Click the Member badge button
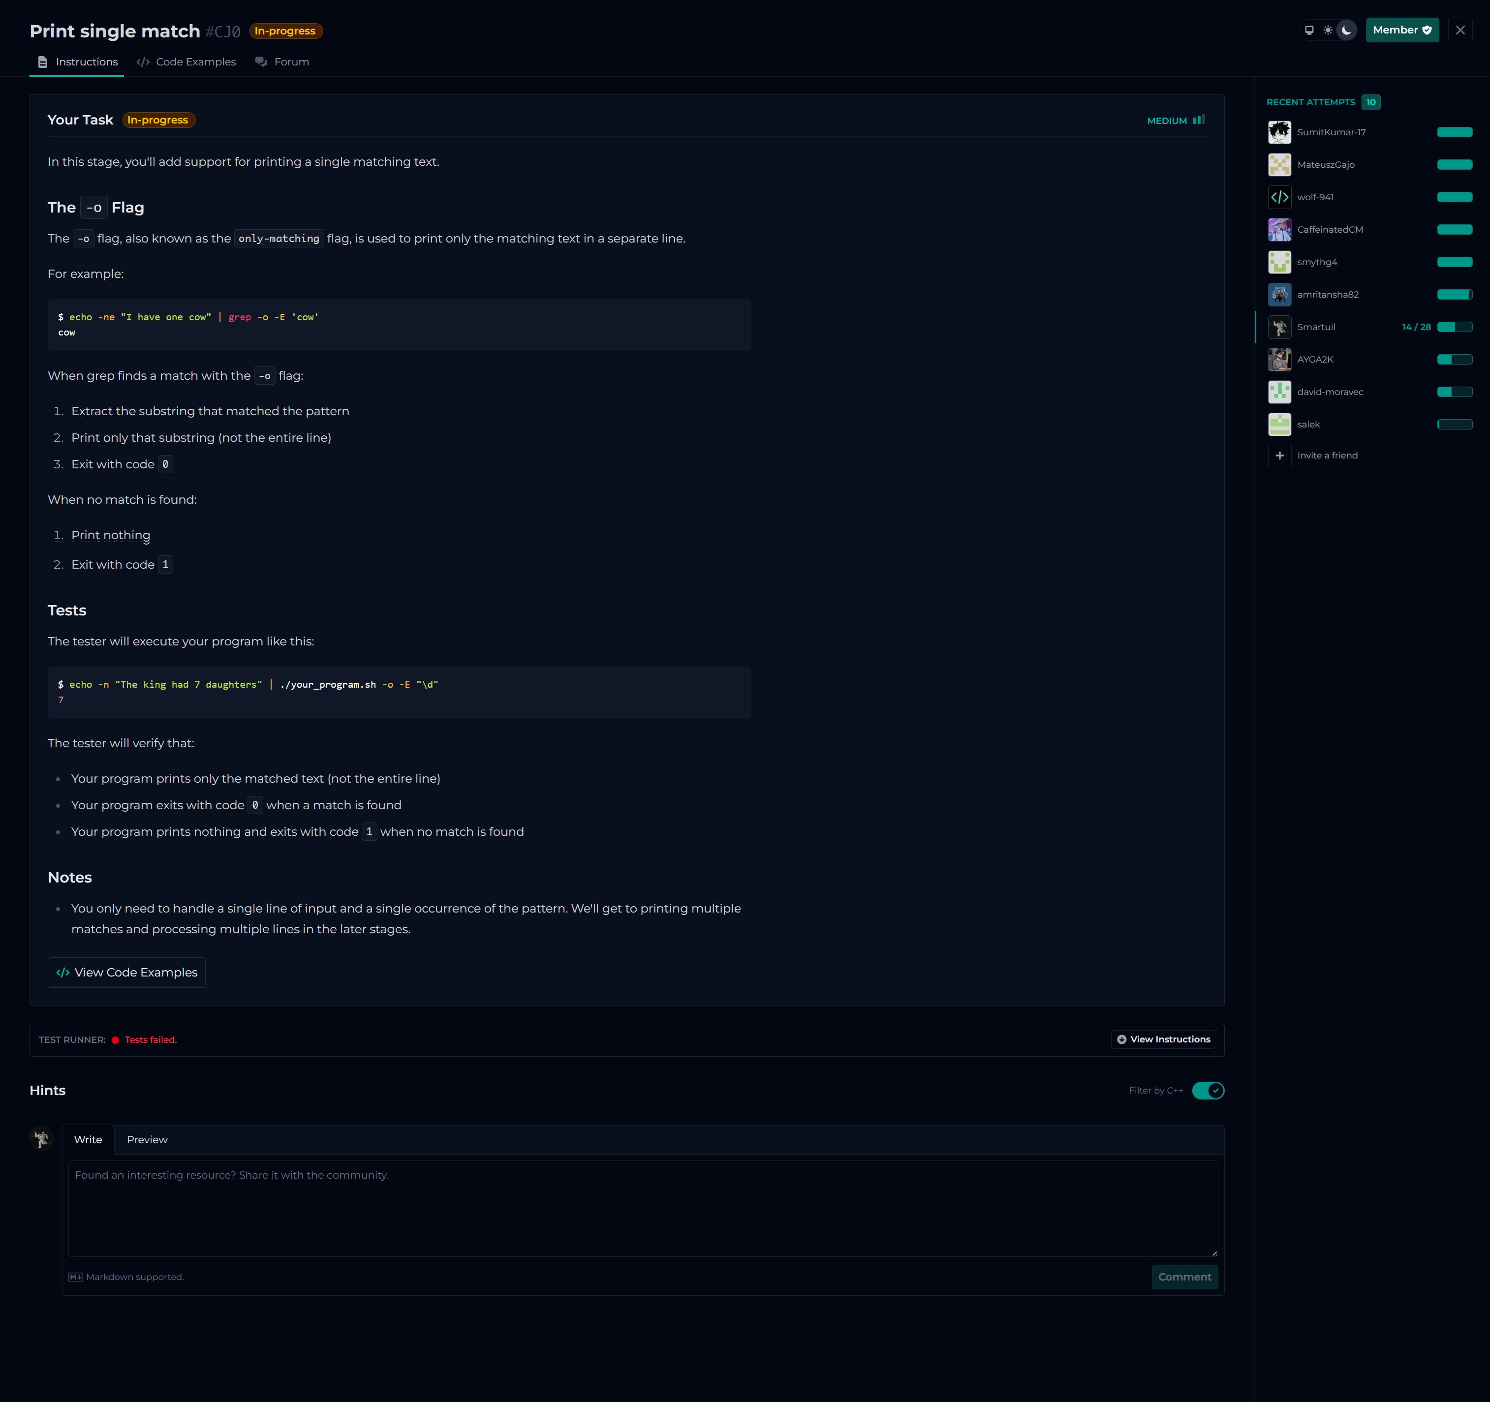 click(1401, 30)
